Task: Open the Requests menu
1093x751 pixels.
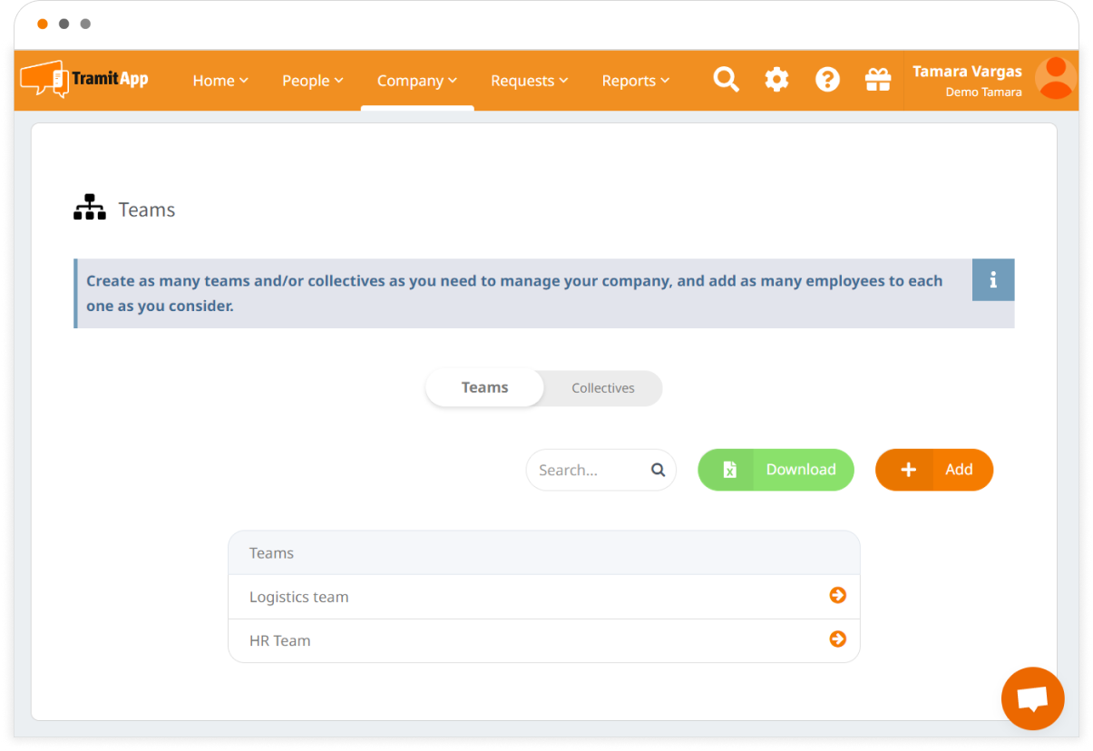Action: (530, 81)
